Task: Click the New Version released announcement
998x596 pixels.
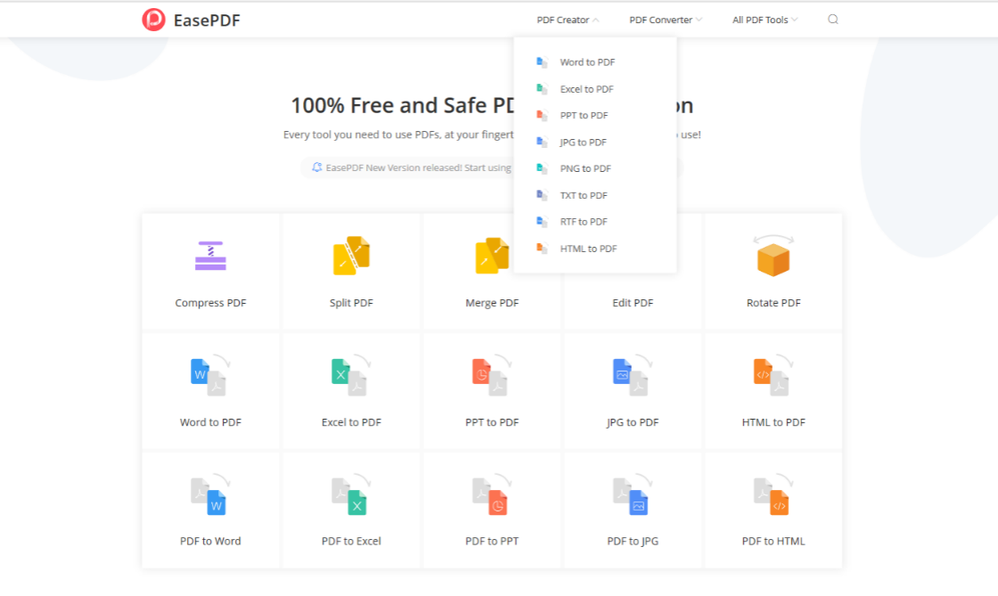Action: (418, 167)
